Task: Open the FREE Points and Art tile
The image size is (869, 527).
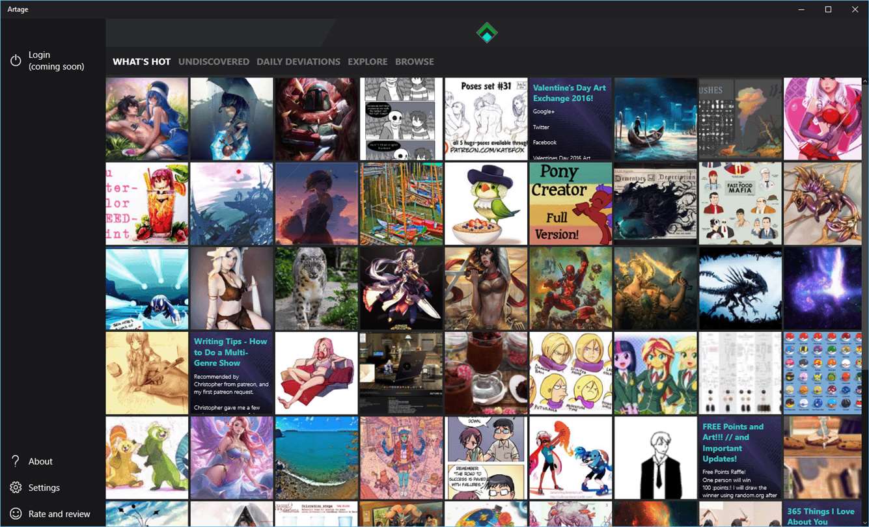Action: point(740,458)
